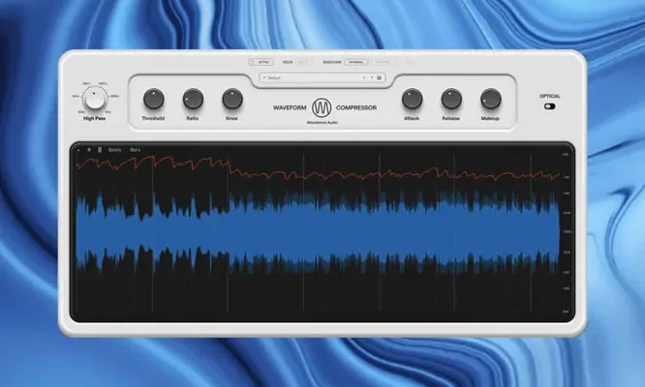Toggle the Active power button

click(261, 62)
